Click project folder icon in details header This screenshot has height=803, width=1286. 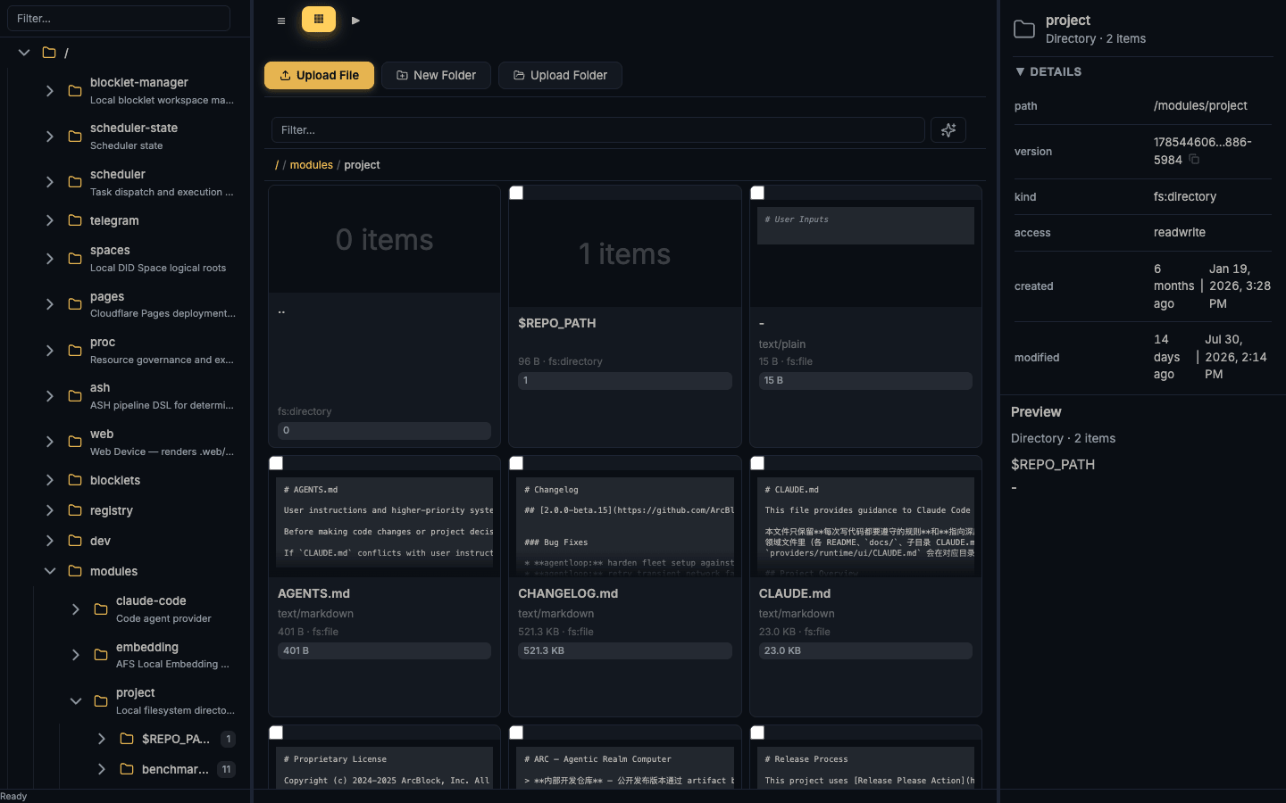1024,29
